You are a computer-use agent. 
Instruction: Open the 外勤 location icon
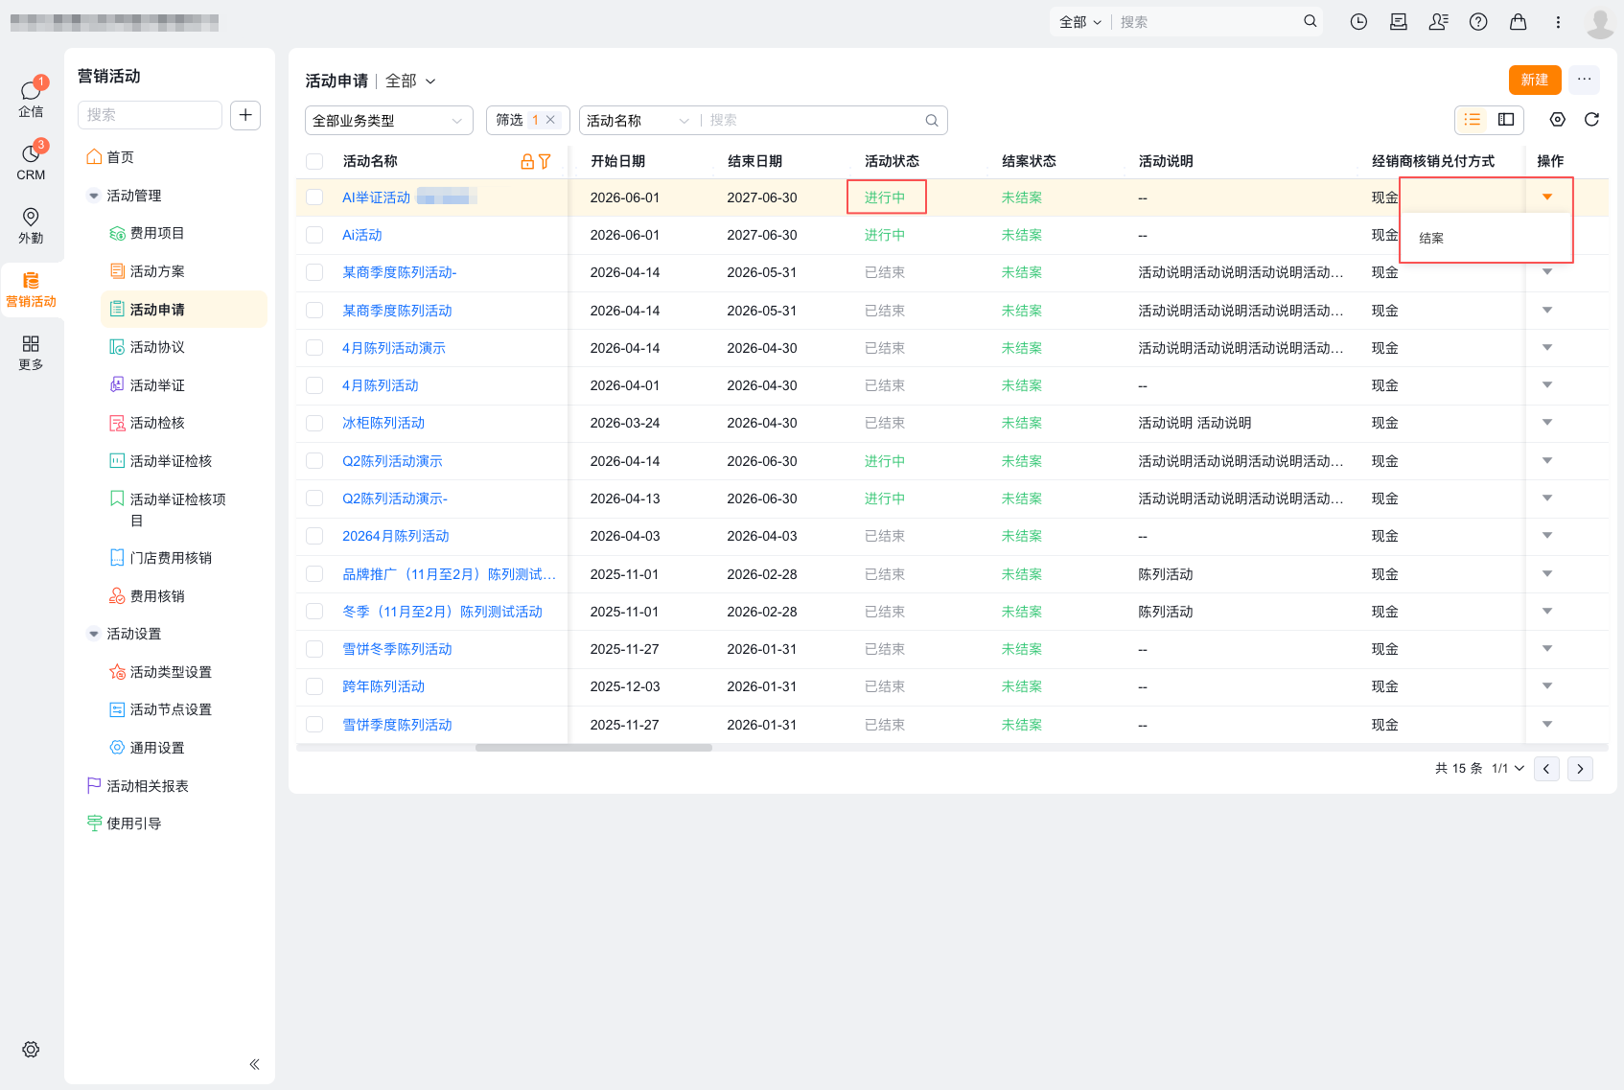[31, 224]
